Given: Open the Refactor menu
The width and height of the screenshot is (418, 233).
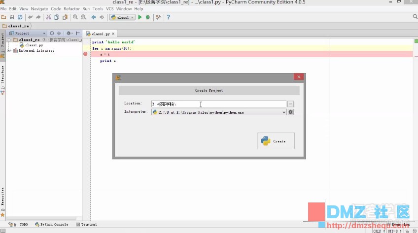Looking at the screenshot, I should click(71, 9).
